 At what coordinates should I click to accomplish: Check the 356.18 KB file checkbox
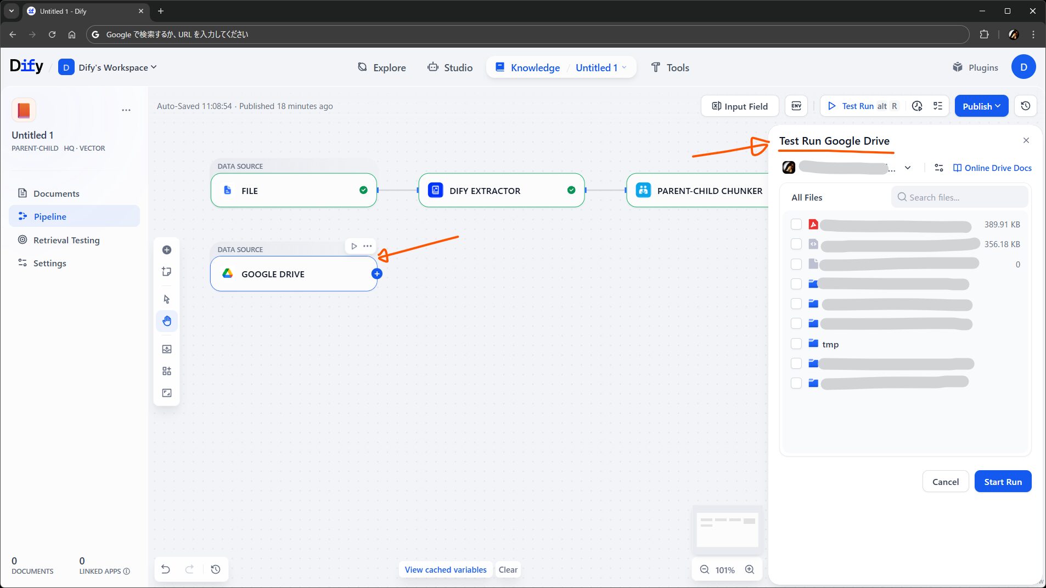(796, 244)
